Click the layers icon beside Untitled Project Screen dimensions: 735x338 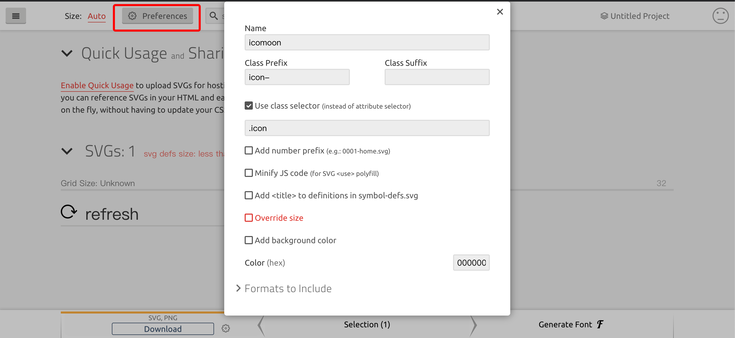604,16
